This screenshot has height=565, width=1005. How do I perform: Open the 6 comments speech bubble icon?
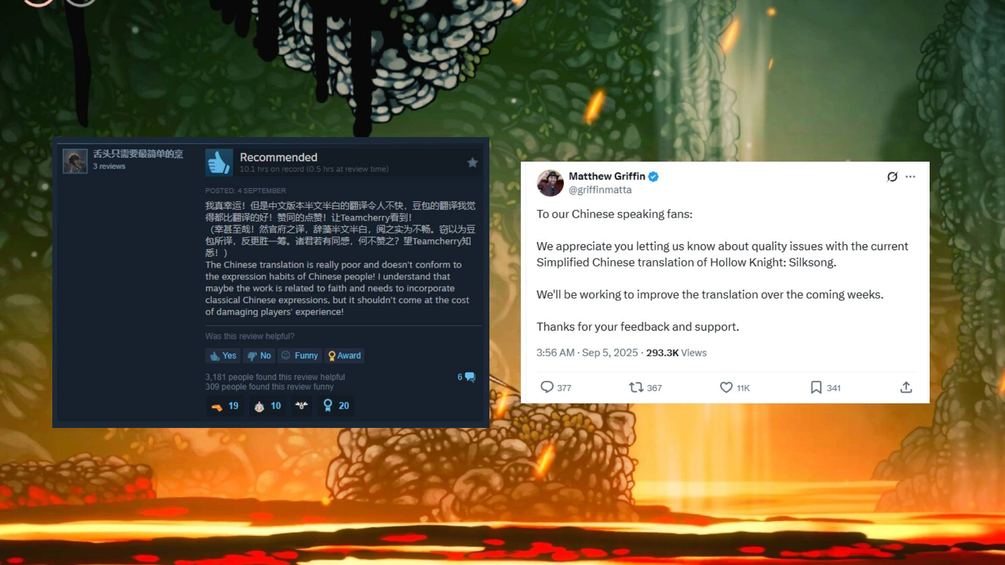point(470,377)
